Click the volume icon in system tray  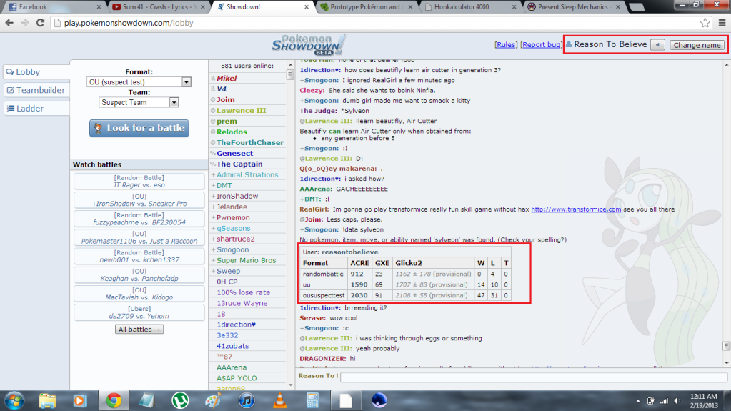(677, 401)
